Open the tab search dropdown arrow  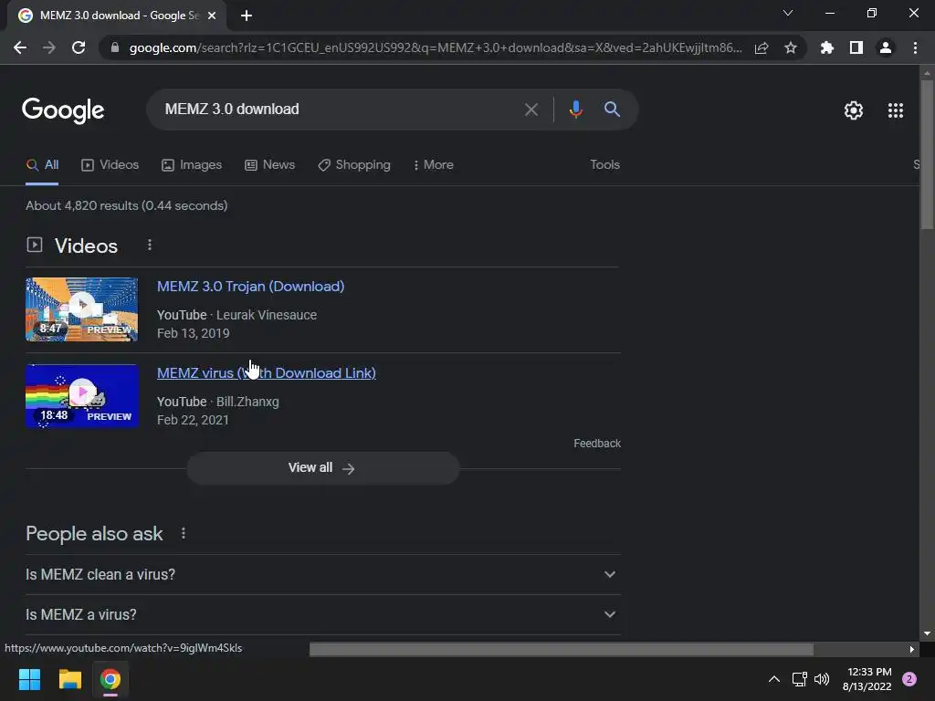(788, 13)
